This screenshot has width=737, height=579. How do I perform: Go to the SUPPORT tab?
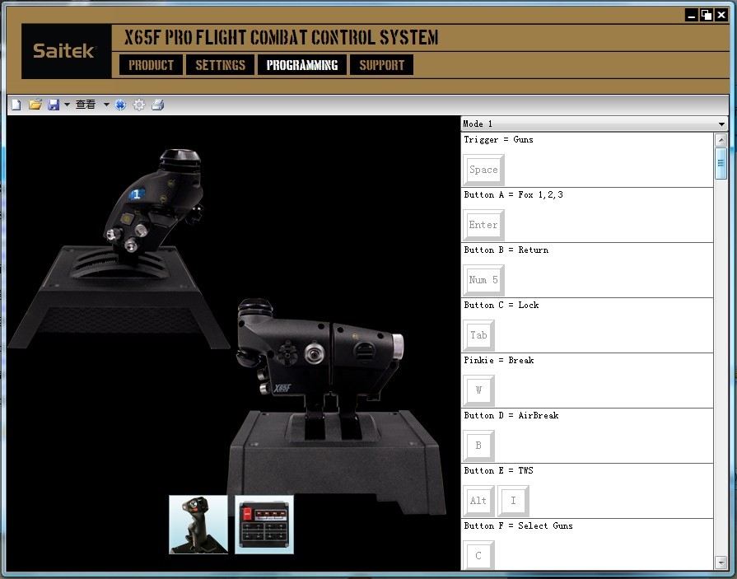pyautogui.click(x=381, y=65)
